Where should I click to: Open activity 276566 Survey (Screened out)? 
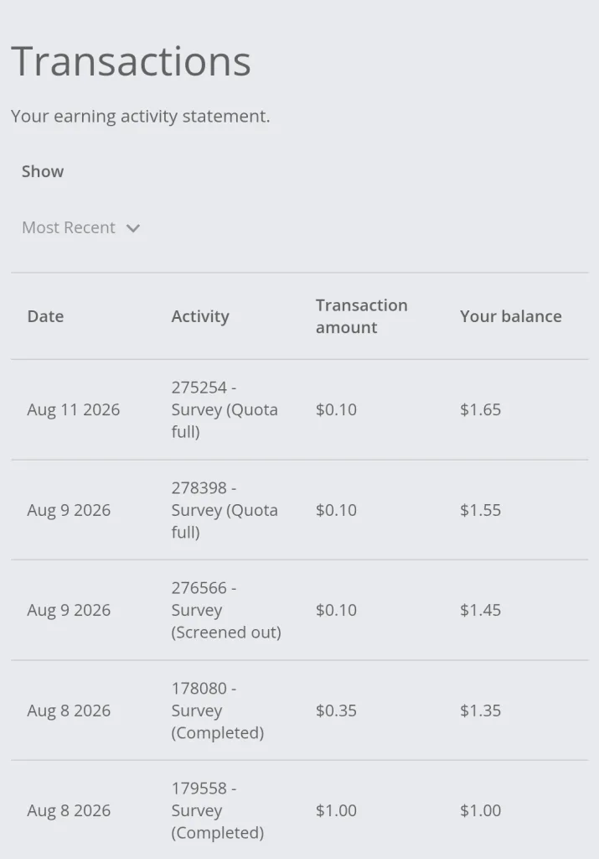point(226,611)
